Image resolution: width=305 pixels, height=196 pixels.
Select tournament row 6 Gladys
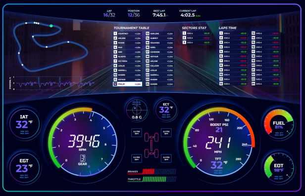127,57
